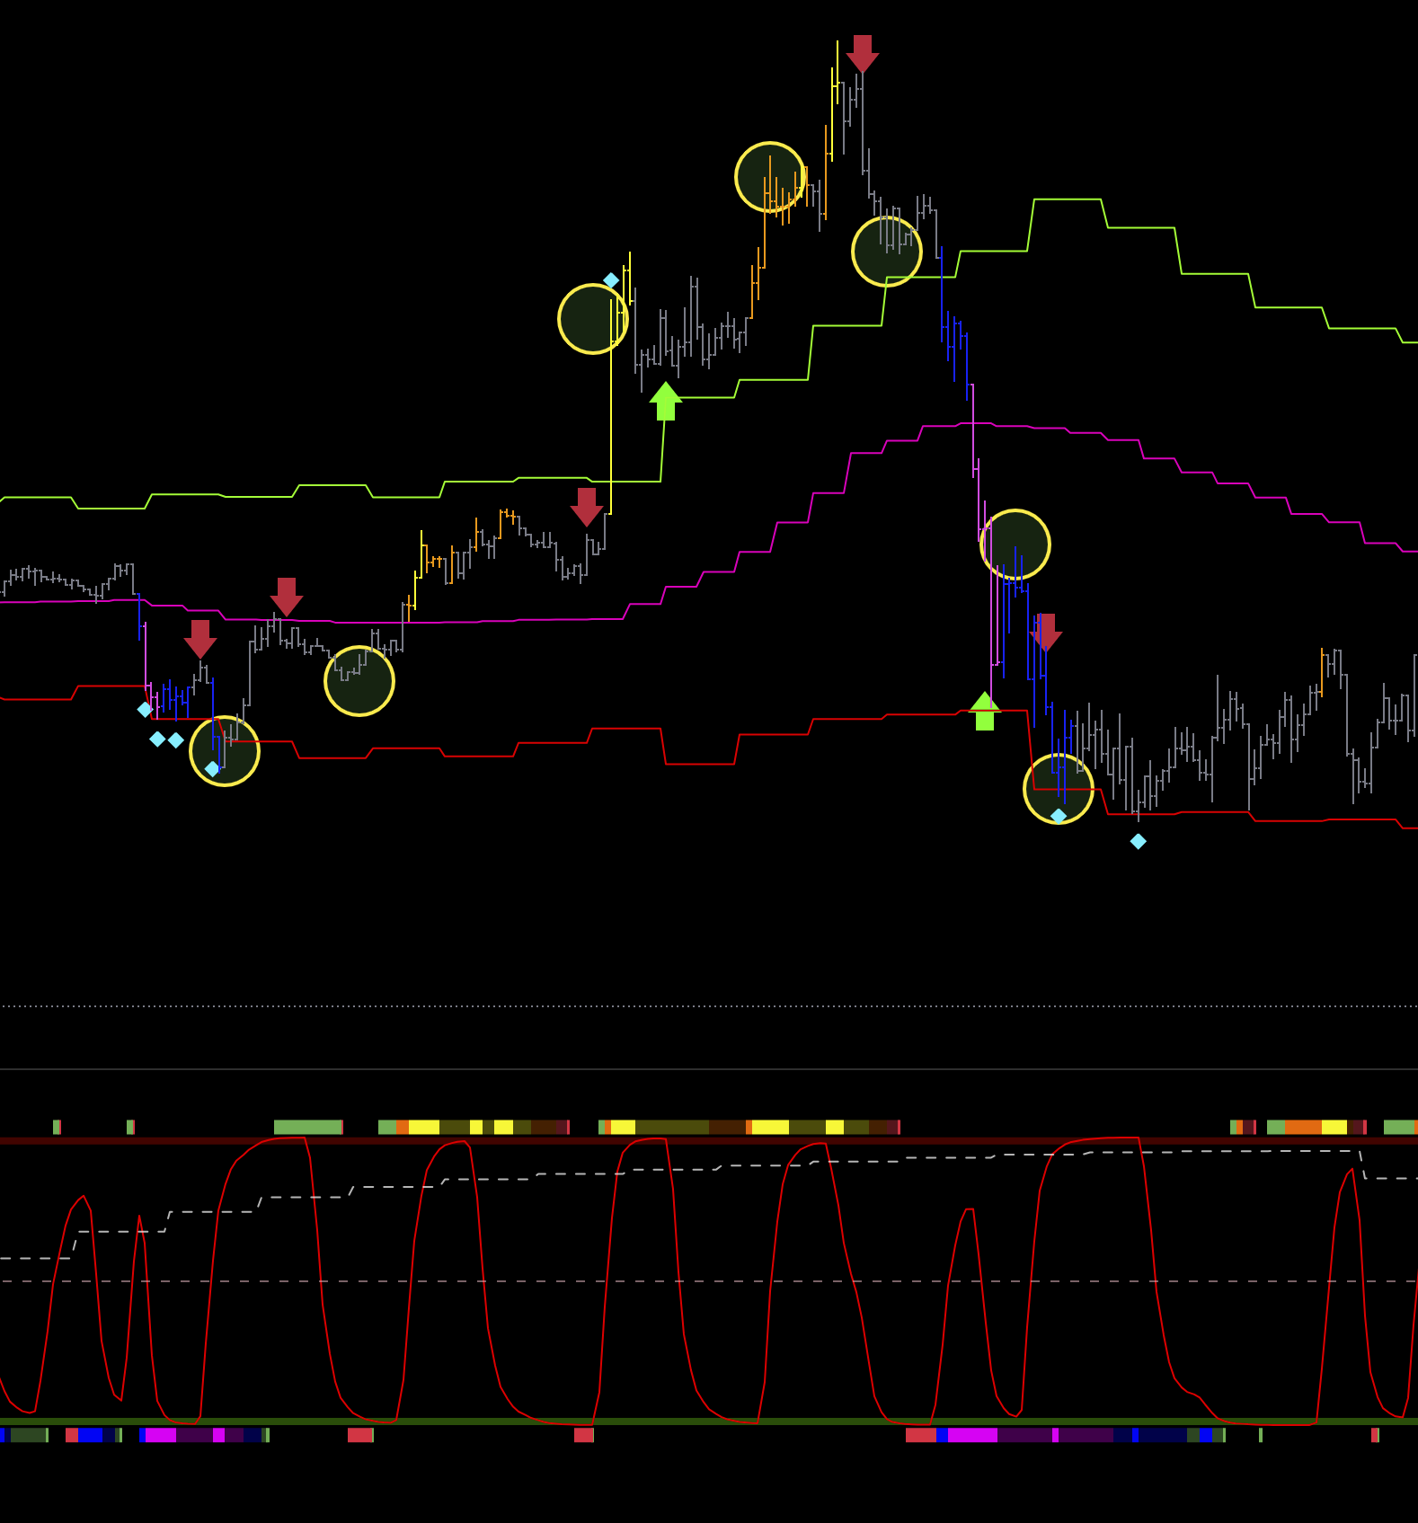The height and width of the screenshot is (1523, 1418).
Task: Select the topmost yellow circle on orange bars
Action: click(x=770, y=177)
